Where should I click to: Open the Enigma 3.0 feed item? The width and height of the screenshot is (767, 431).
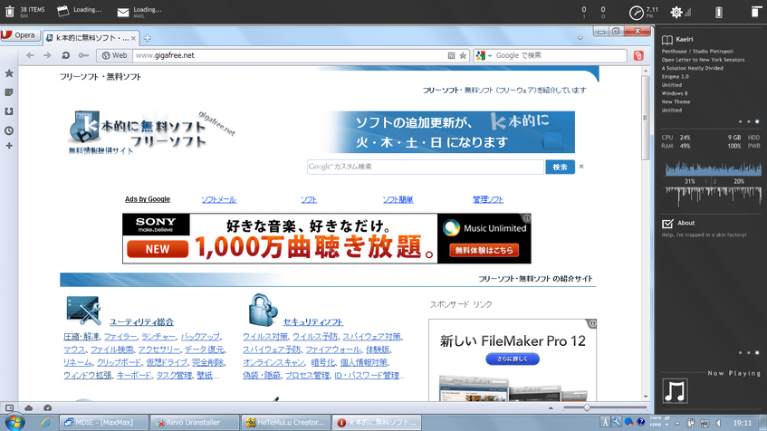tap(675, 76)
